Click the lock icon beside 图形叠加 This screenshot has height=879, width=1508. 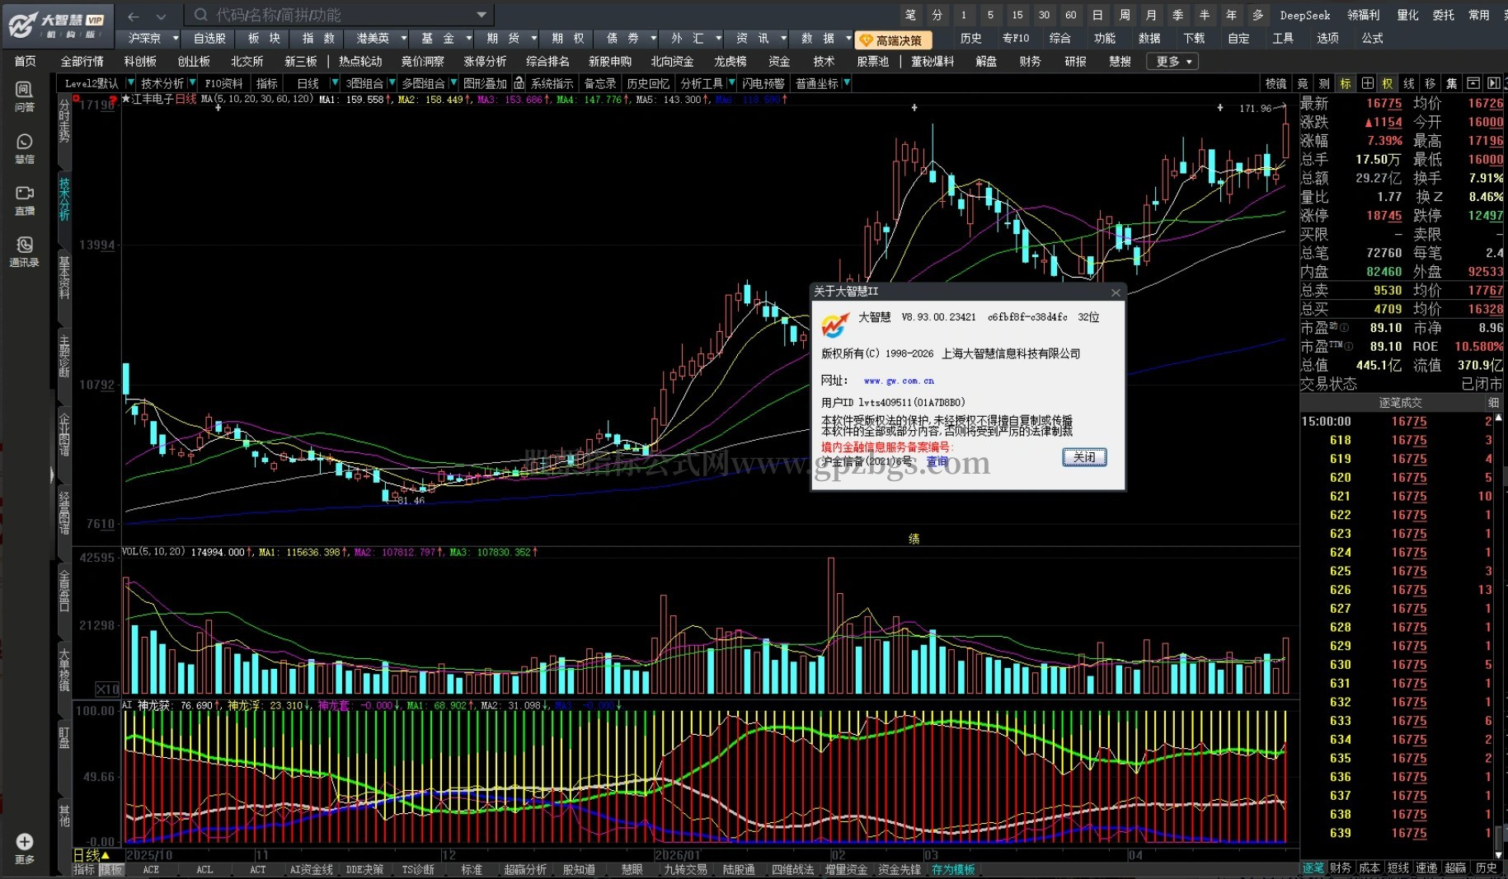pyautogui.click(x=519, y=83)
